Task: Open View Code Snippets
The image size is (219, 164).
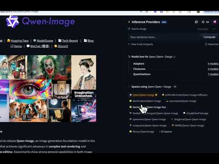Action: [141, 44]
